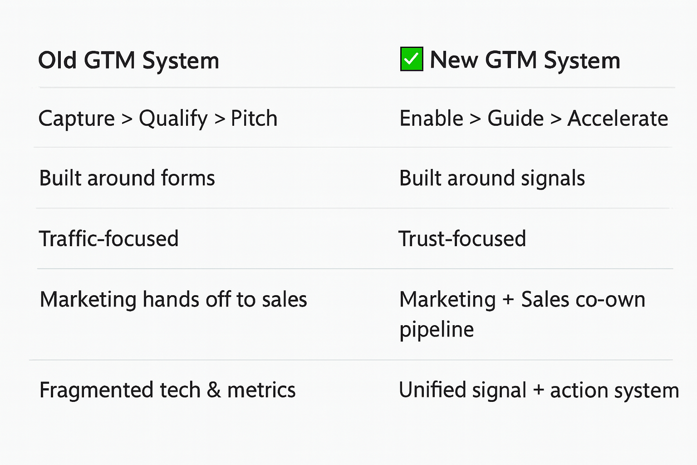697x465 pixels.
Task: Select the word Pitch
Action: [x=254, y=119]
